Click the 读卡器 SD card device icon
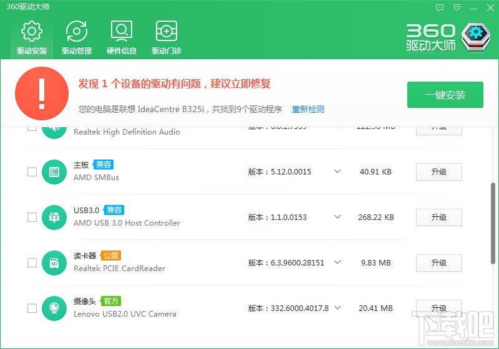 point(54,263)
